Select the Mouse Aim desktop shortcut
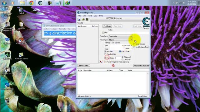Image resolution: width=200 pixels, height=112 pixels. coord(7,27)
